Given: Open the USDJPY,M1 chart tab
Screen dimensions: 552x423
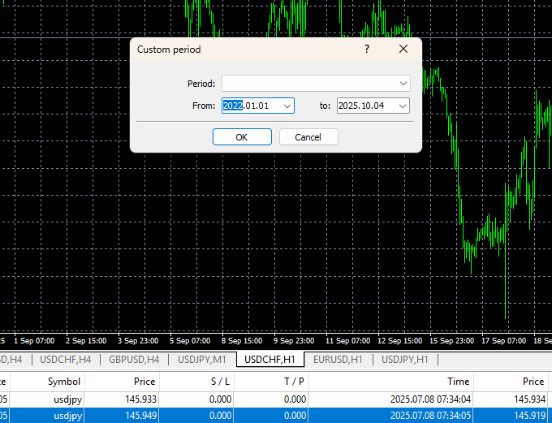Looking at the screenshot, I should click(201, 360).
